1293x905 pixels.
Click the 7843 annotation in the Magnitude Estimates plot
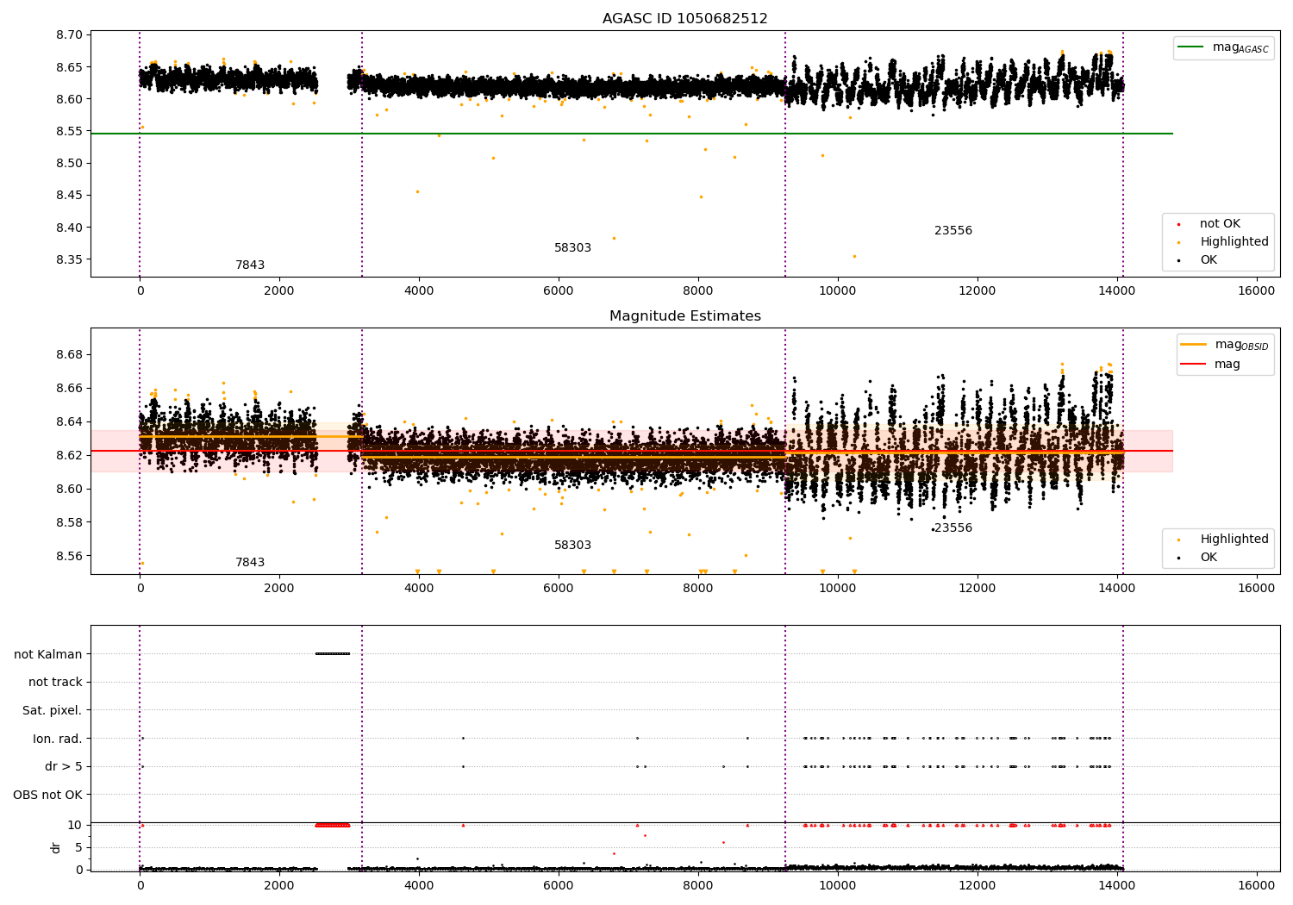[250, 563]
